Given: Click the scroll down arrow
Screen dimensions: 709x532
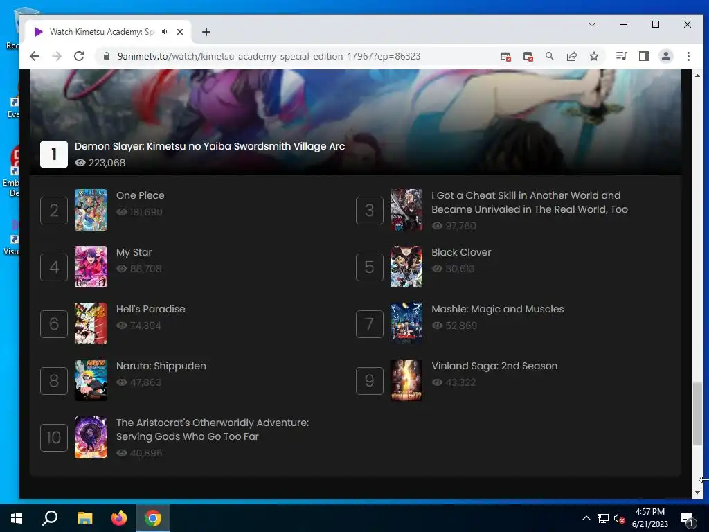Looking at the screenshot, I should (697, 493).
